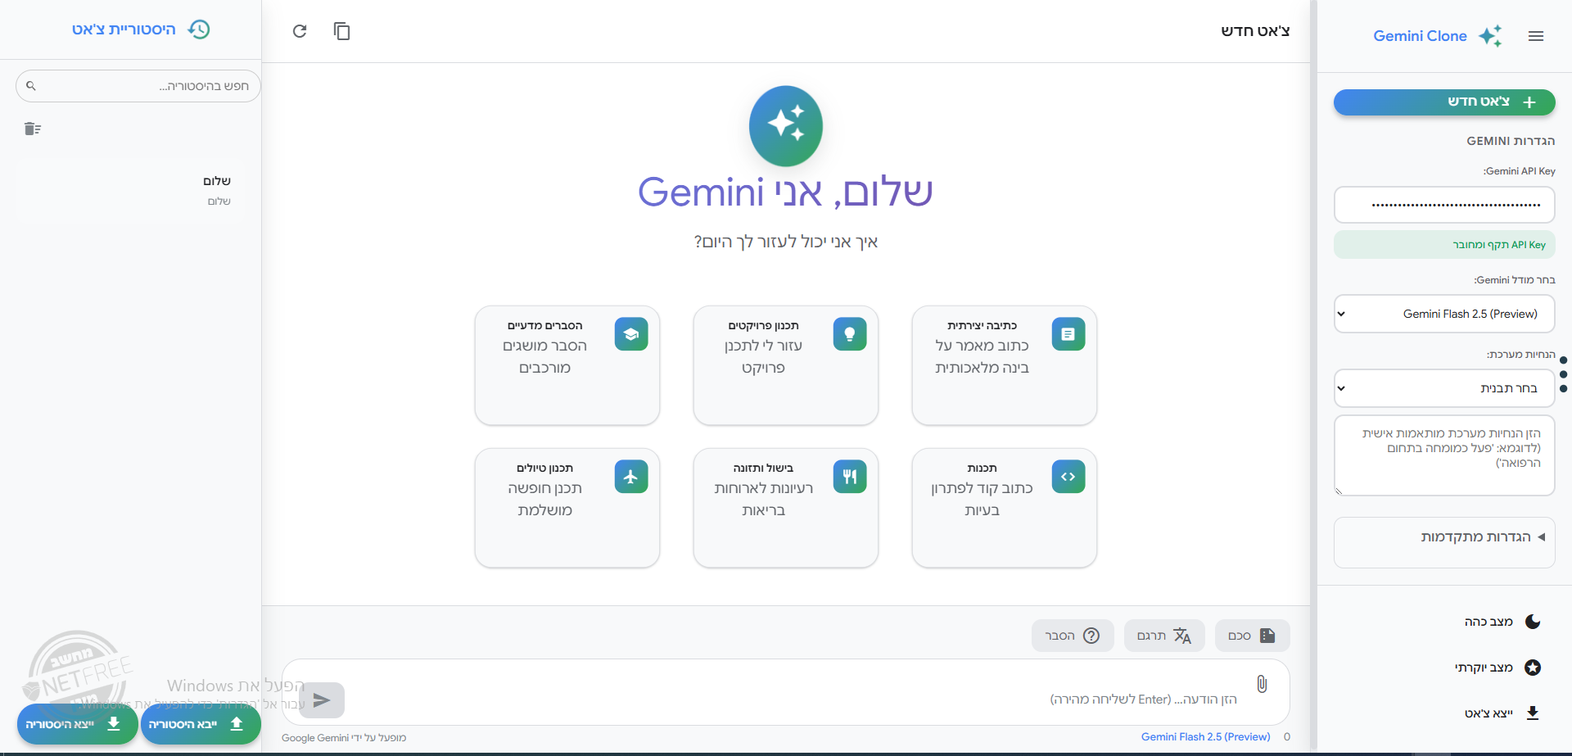Click the paperclip attach file icon
Screen dimensions: 1572x756
coord(1262,684)
